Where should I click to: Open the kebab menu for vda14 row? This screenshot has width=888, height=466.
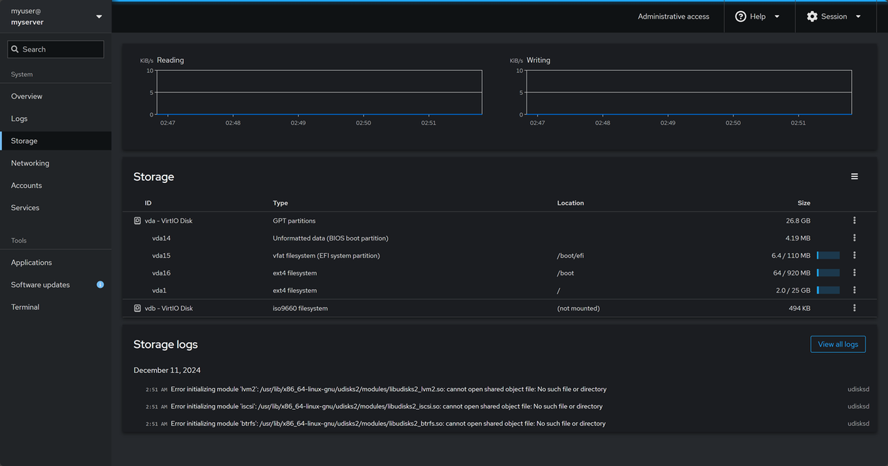pyautogui.click(x=854, y=238)
